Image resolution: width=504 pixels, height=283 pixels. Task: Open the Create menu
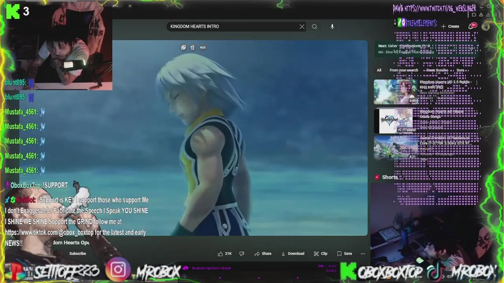point(450,26)
